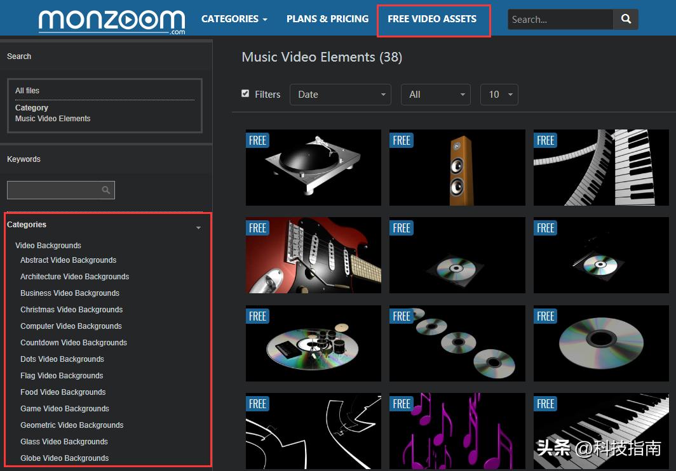The width and height of the screenshot is (676, 471).
Task: Click the header Search text box
Action: (x=560, y=20)
